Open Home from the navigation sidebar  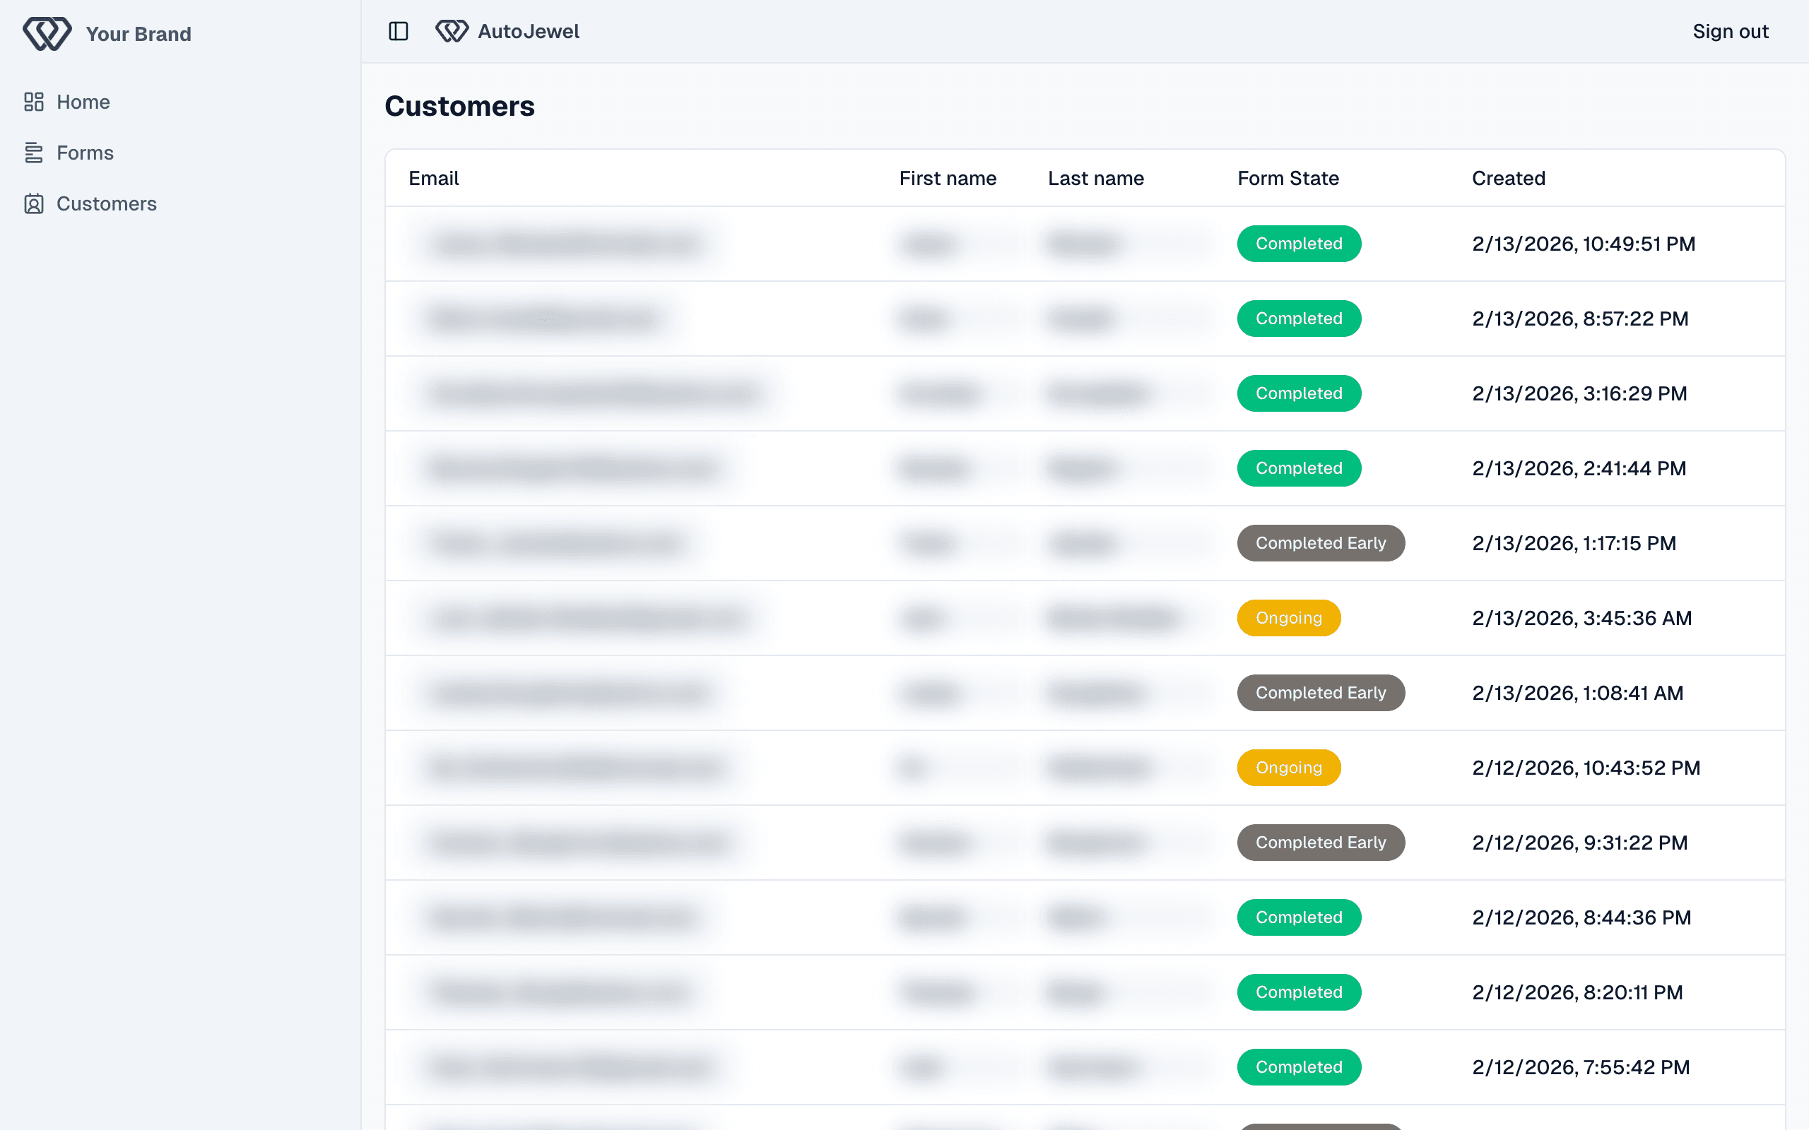[82, 102]
